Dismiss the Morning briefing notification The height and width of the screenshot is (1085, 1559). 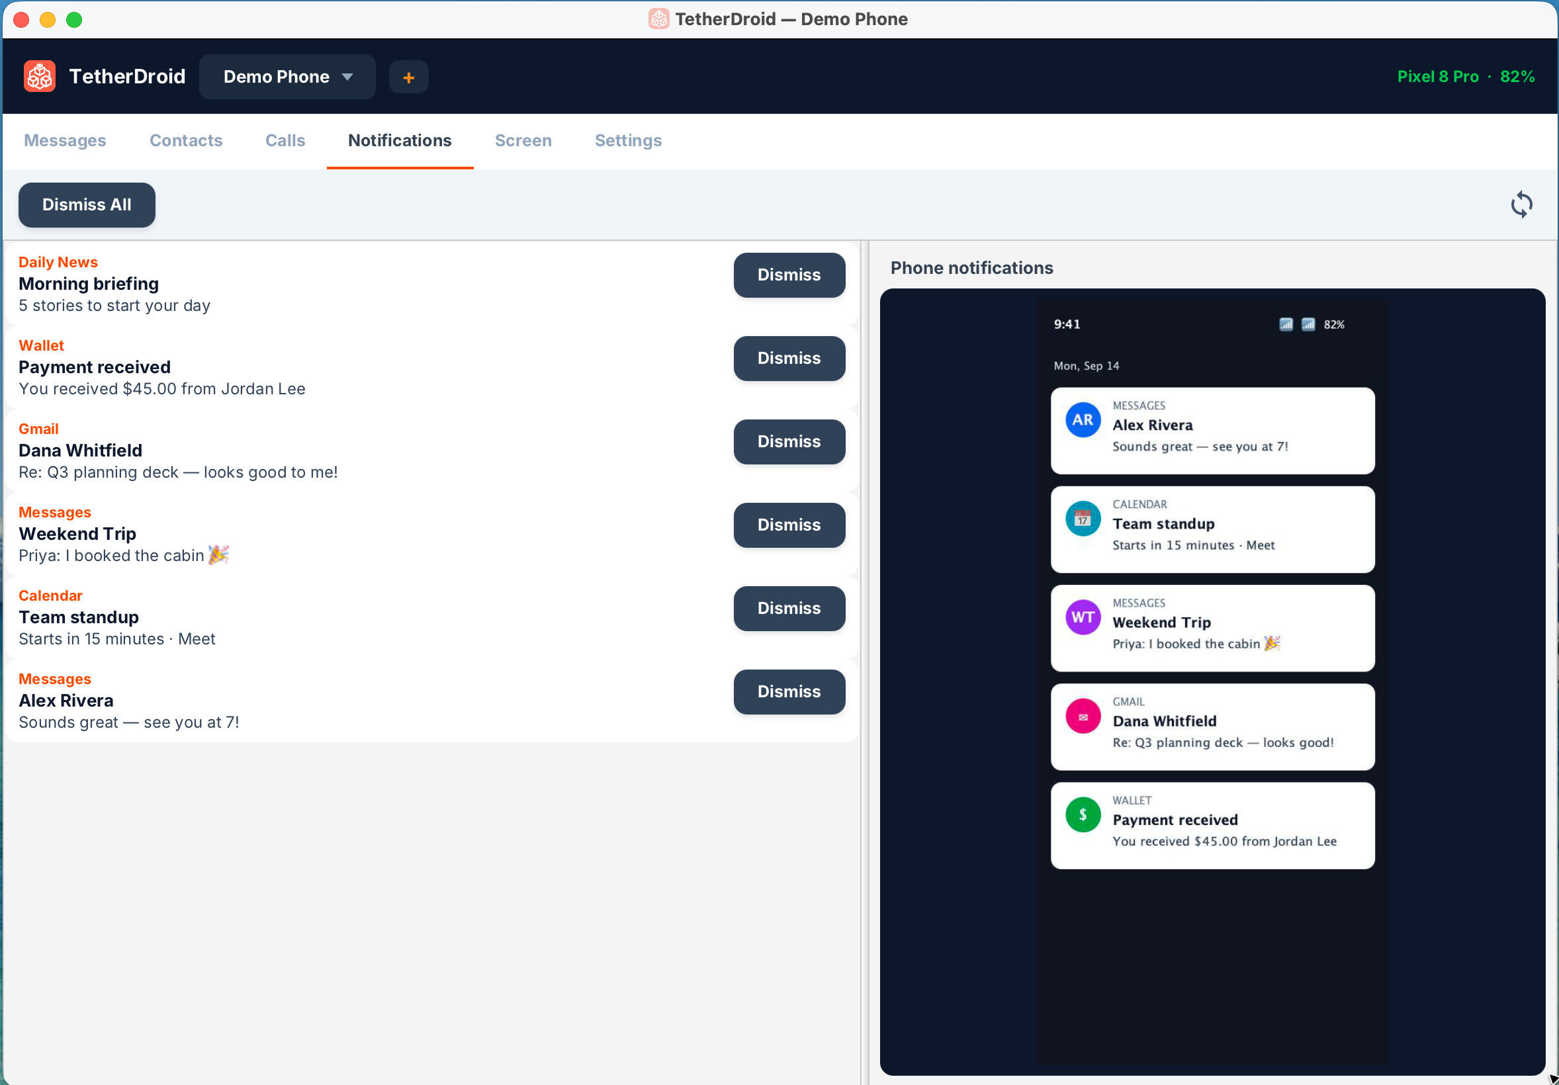point(789,275)
